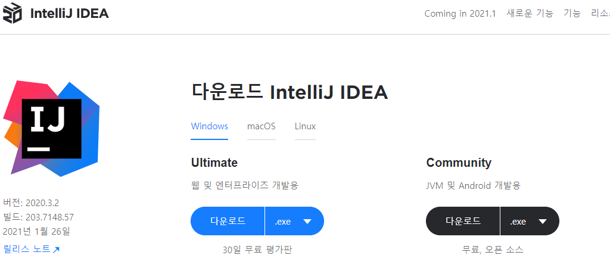610x277 pixels.
Task: Click the Ultimate edition heading
Action: (214, 162)
